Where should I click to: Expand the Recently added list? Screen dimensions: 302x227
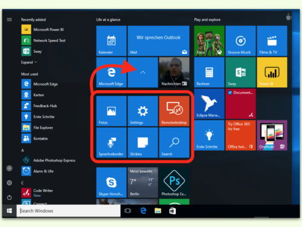tap(29, 62)
